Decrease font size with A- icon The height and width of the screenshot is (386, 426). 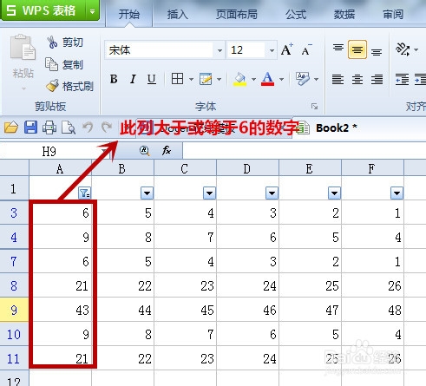click(x=306, y=50)
